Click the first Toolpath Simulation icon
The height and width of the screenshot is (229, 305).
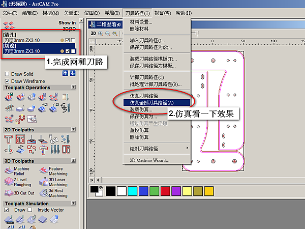pos(9,219)
